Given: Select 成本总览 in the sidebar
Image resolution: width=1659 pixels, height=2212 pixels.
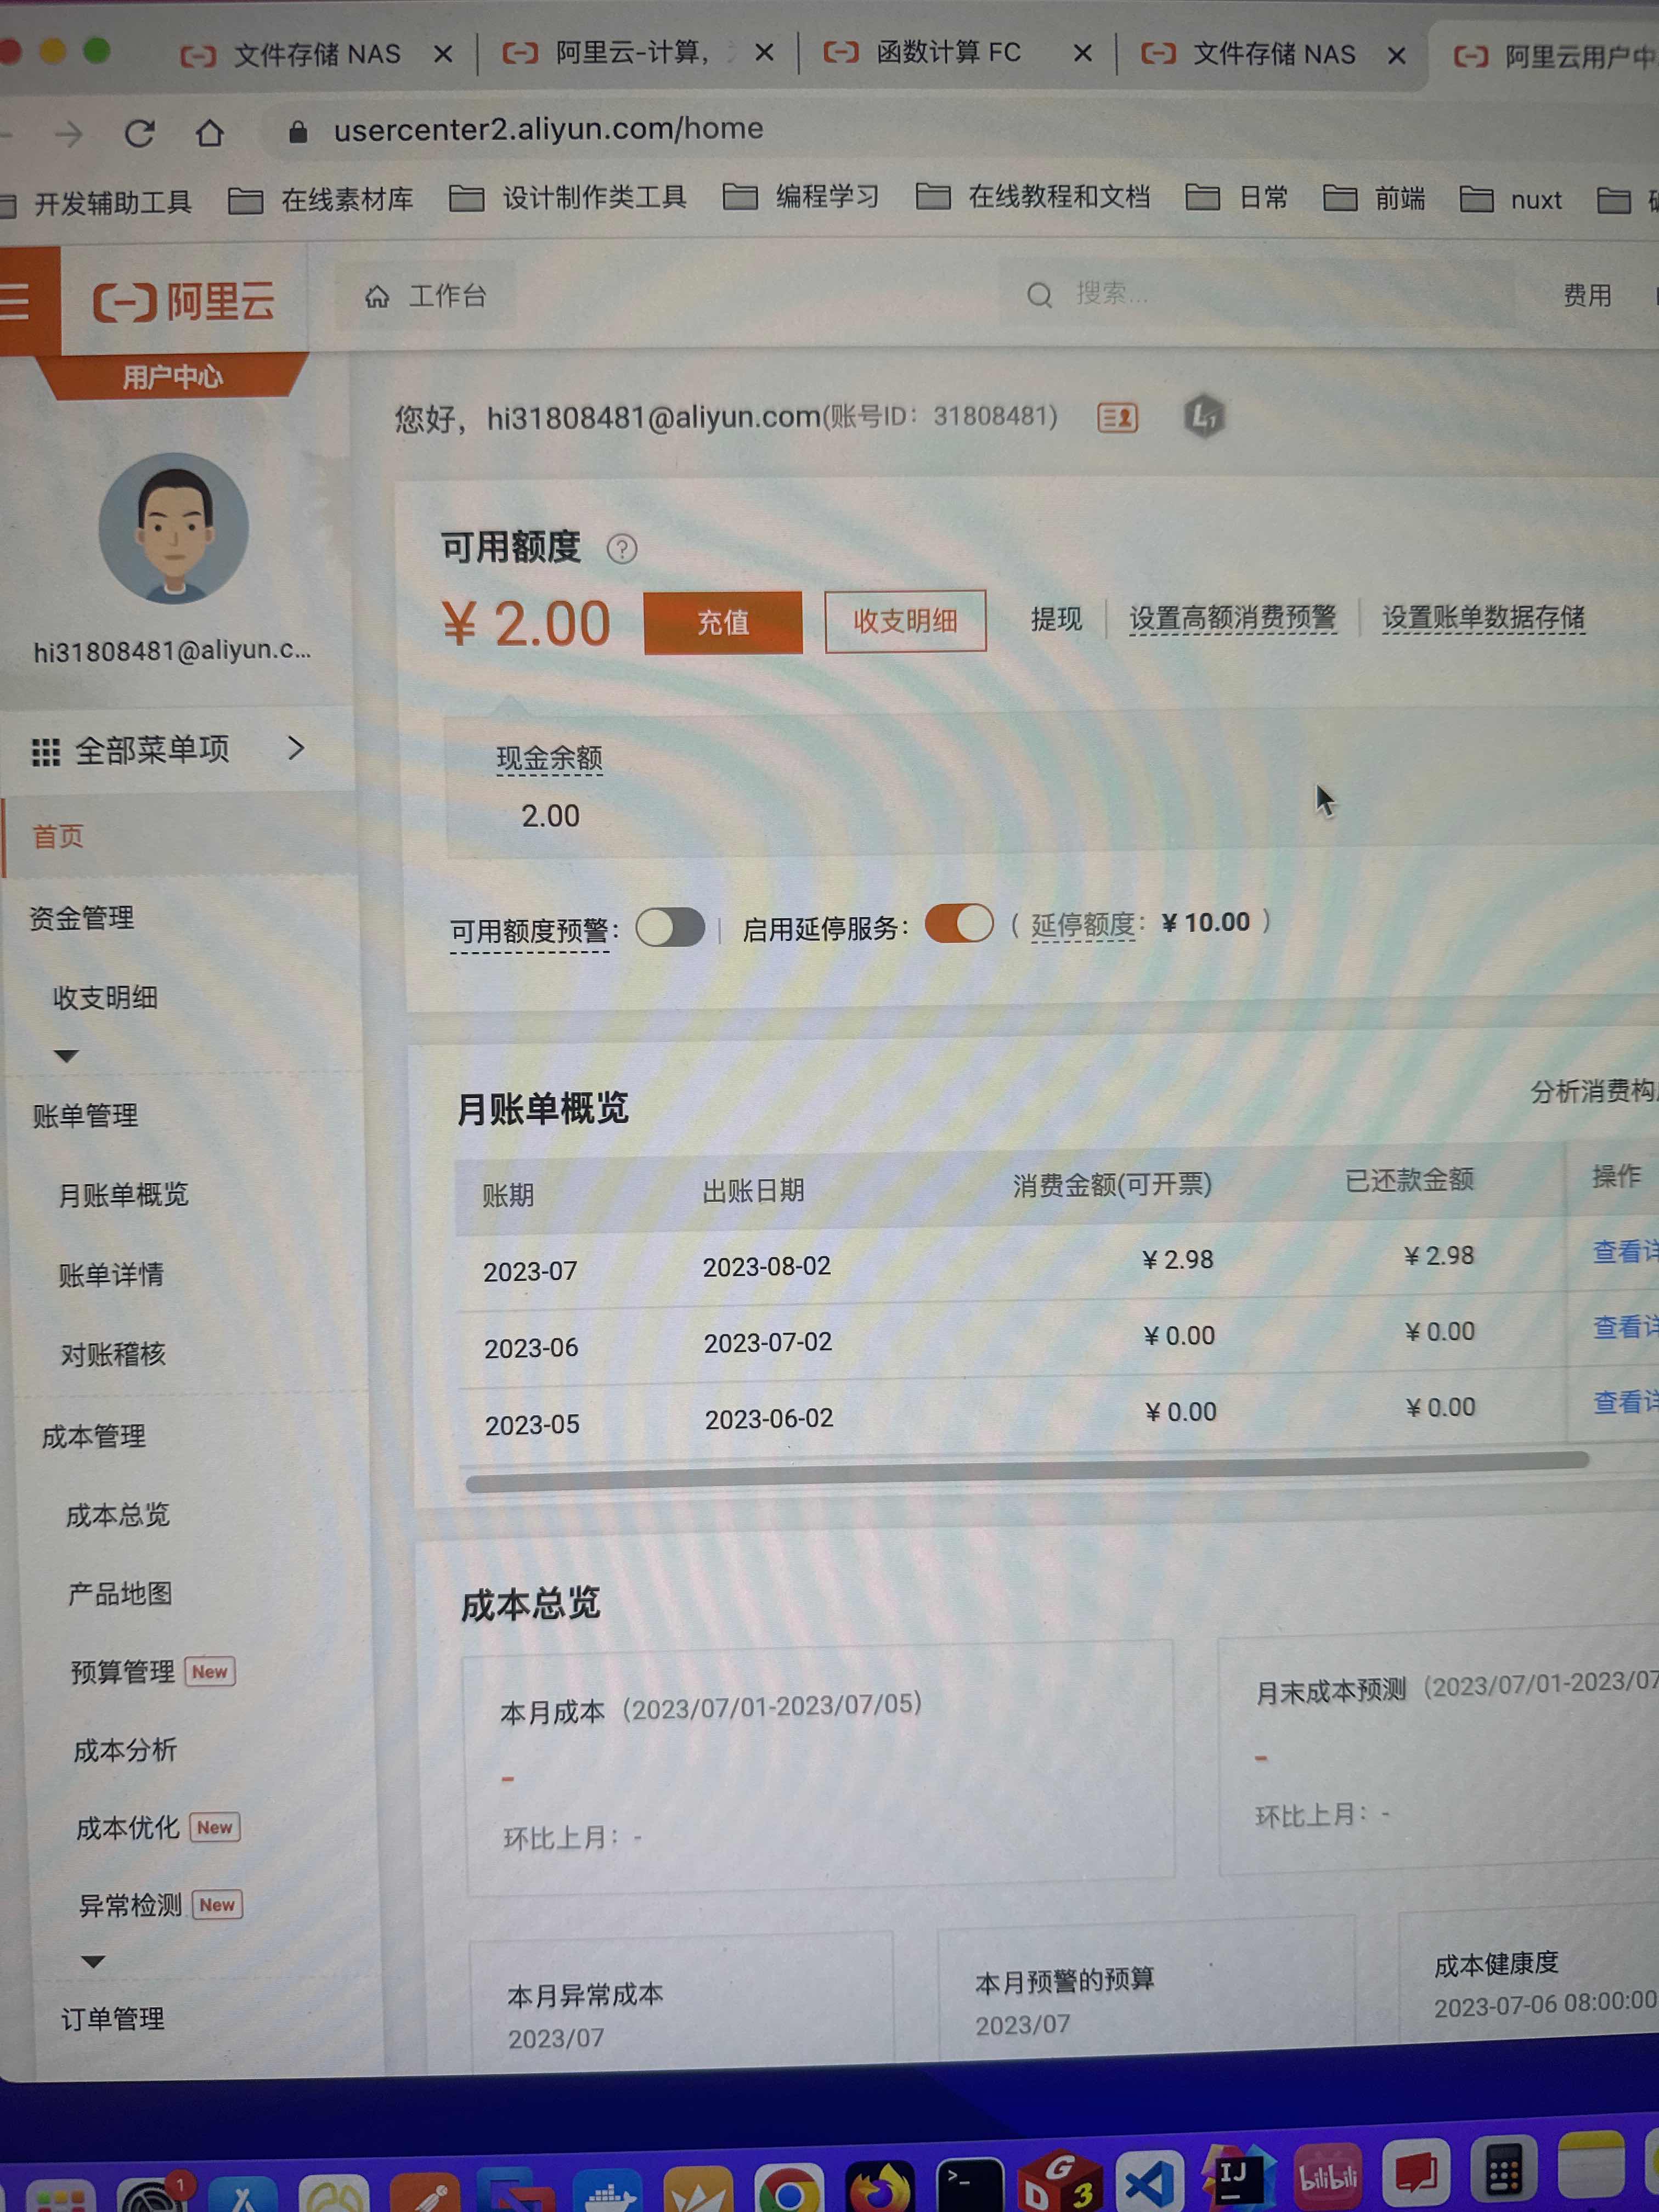Looking at the screenshot, I should [x=118, y=1515].
